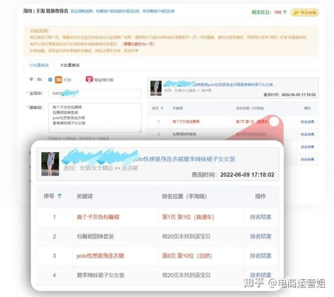Click 高个子灰色包臀裙 keyword in small results table
The height and width of the screenshot is (297, 334).
(x=186, y=121)
